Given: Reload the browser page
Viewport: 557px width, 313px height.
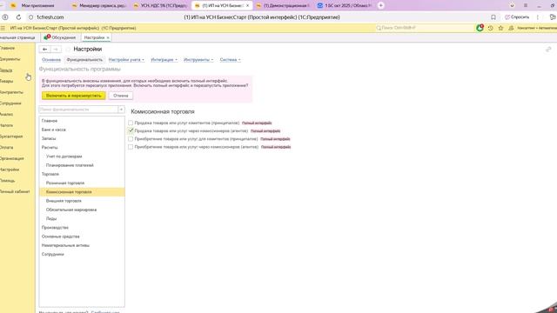Looking at the screenshot, I should (18, 17).
